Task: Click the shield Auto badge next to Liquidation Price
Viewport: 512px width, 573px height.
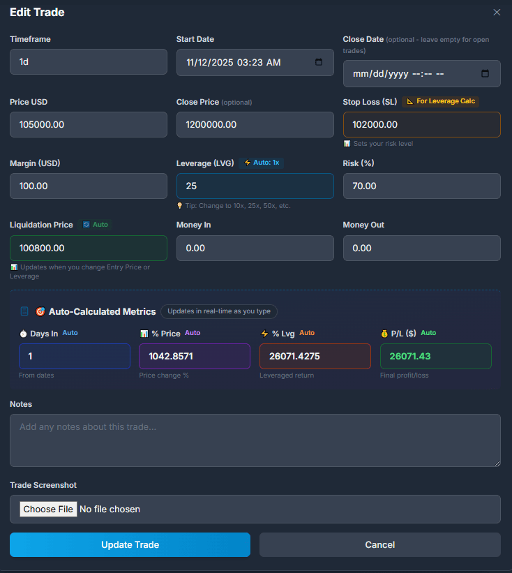Action: click(94, 225)
